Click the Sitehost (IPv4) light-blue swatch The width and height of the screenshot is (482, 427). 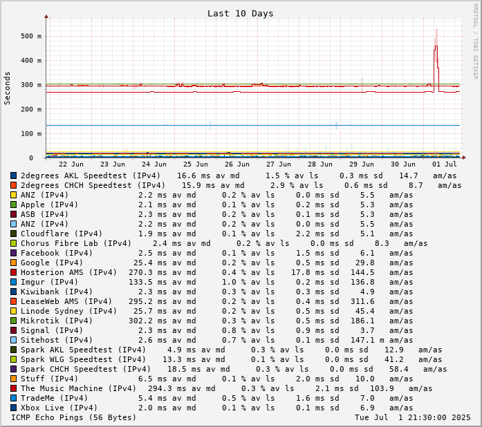13,340
